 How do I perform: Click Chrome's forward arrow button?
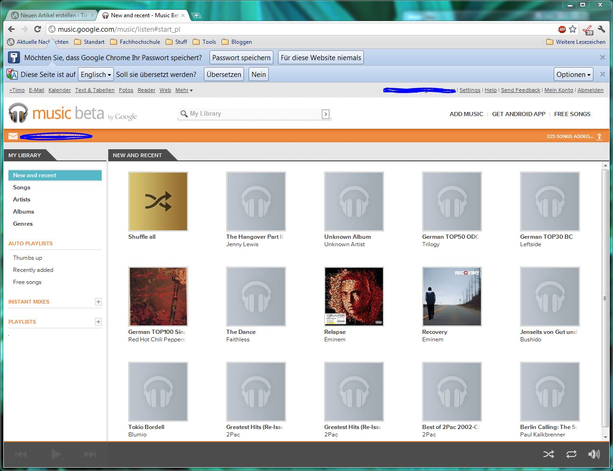click(x=25, y=29)
